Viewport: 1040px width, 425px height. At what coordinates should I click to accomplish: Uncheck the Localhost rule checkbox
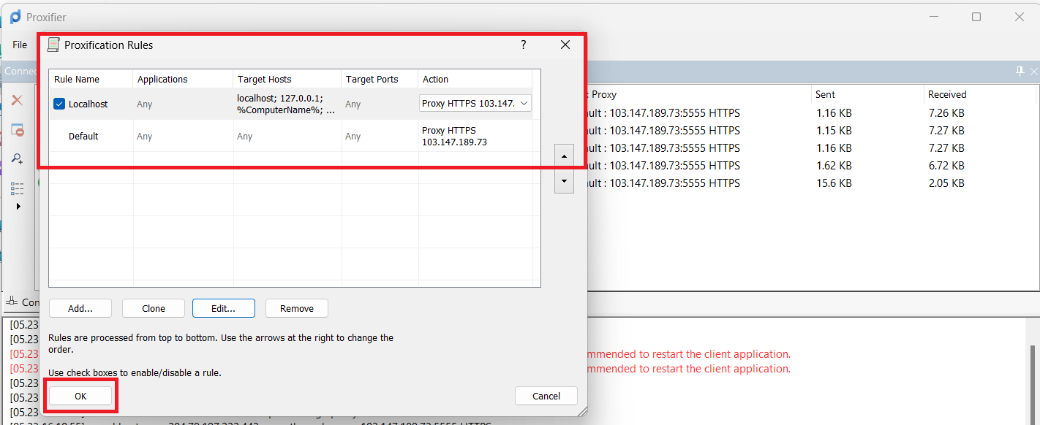pyautogui.click(x=59, y=104)
